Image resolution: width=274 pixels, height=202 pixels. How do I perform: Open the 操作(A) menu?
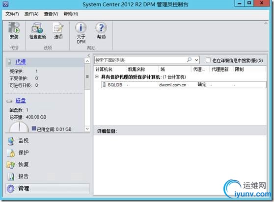click(x=31, y=14)
